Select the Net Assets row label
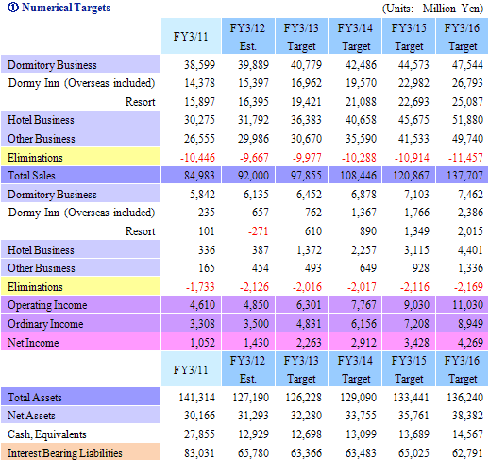The image size is (489, 460). (x=80, y=415)
